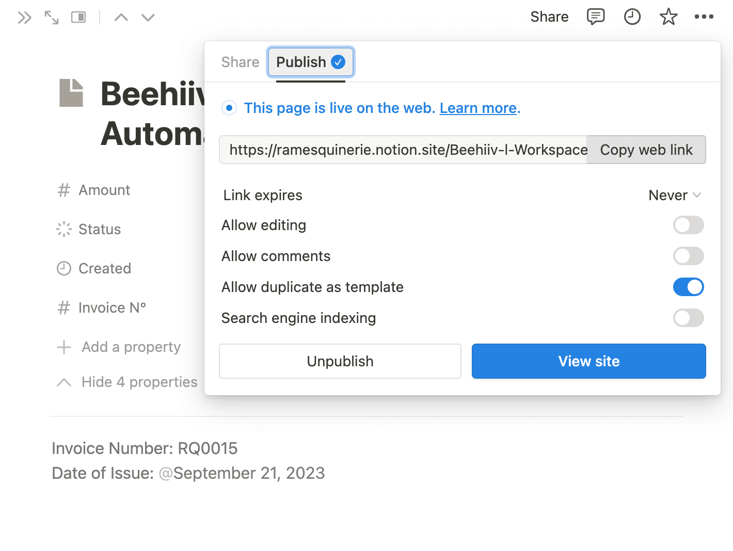Open page history clock icon
The width and height of the screenshot is (733, 551).
pyautogui.click(x=632, y=17)
